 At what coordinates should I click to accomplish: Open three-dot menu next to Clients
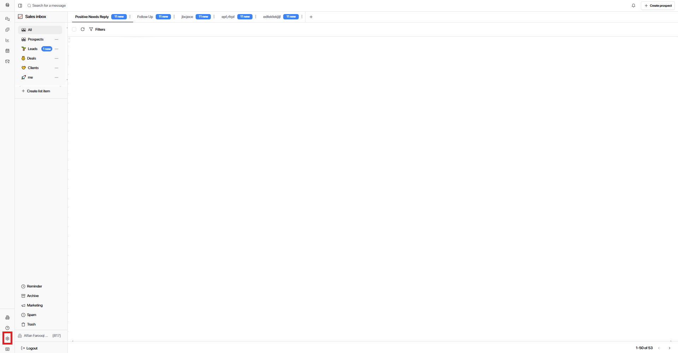(x=56, y=68)
